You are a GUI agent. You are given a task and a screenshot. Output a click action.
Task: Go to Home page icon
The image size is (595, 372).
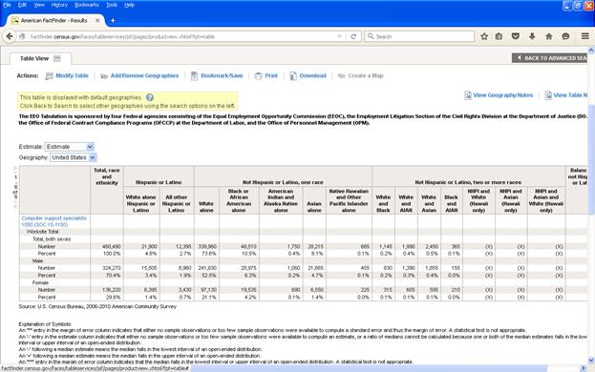pyautogui.click(x=549, y=36)
